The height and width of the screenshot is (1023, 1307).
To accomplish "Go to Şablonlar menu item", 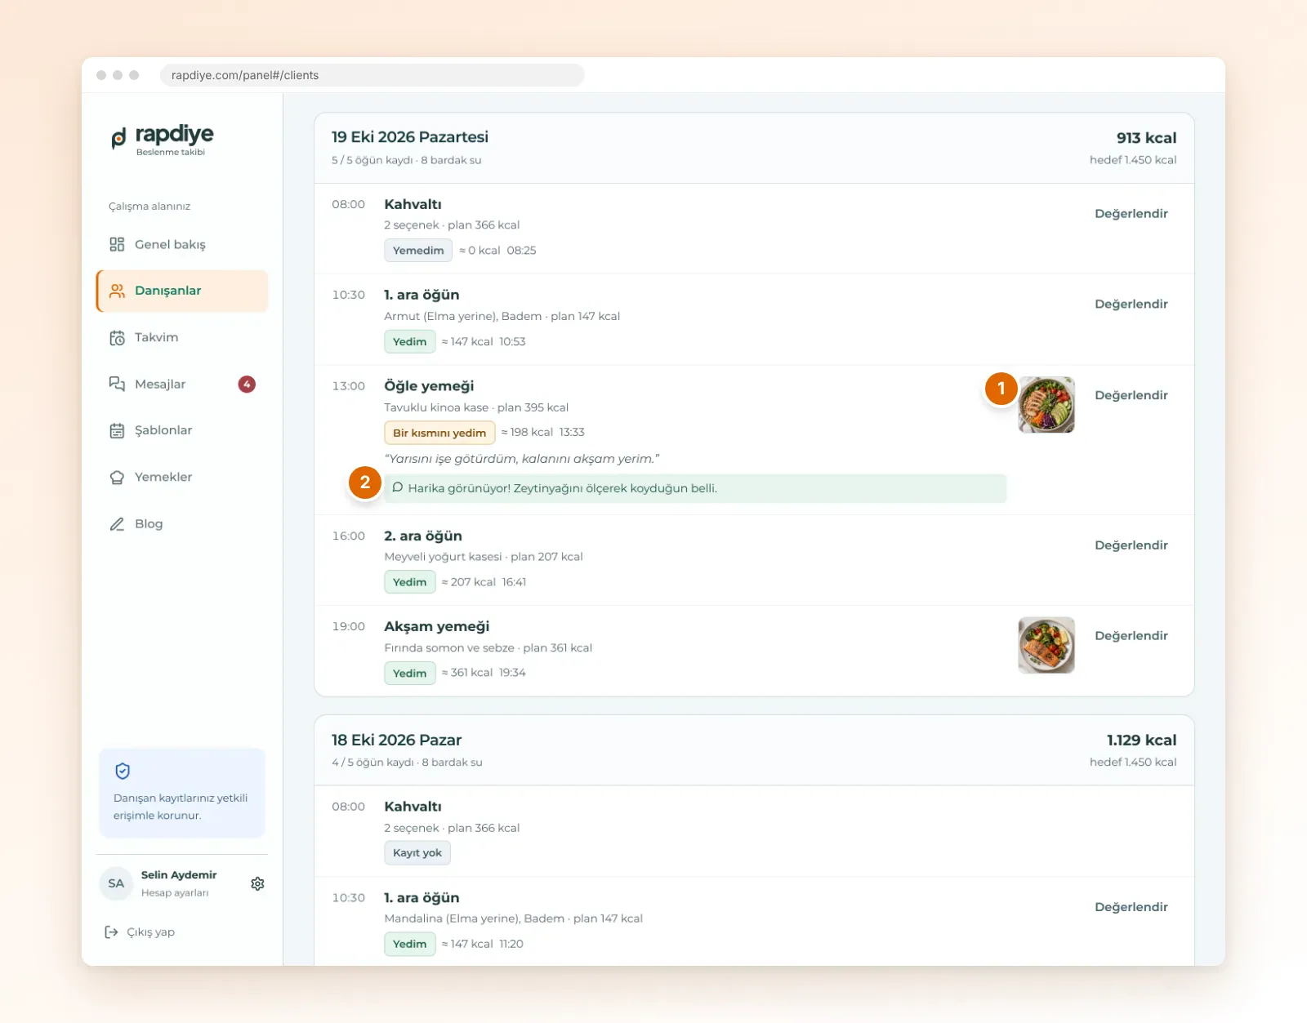I will click(x=182, y=430).
